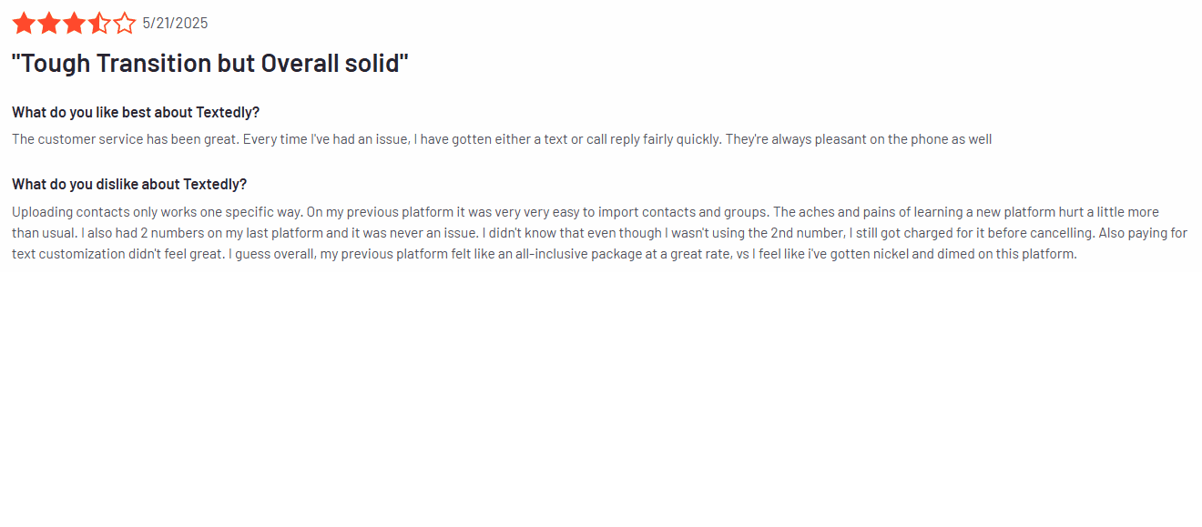Choose the third filled rating star

(x=74, y=23)
